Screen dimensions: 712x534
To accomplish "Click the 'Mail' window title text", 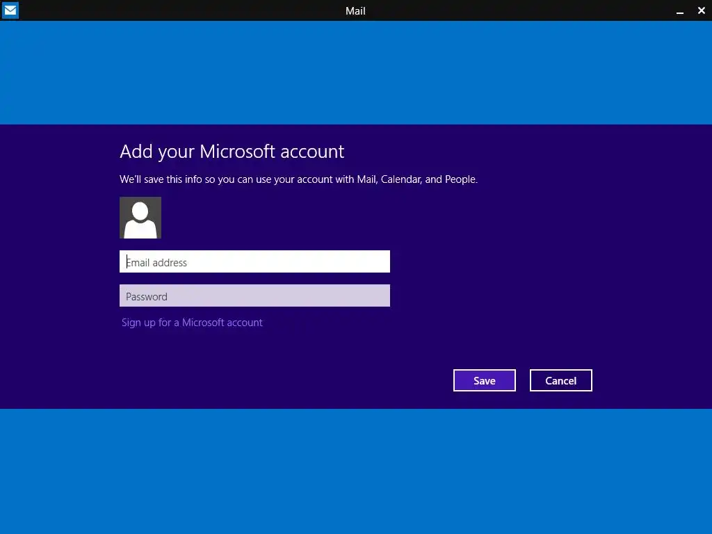I will tap(355, 11).
